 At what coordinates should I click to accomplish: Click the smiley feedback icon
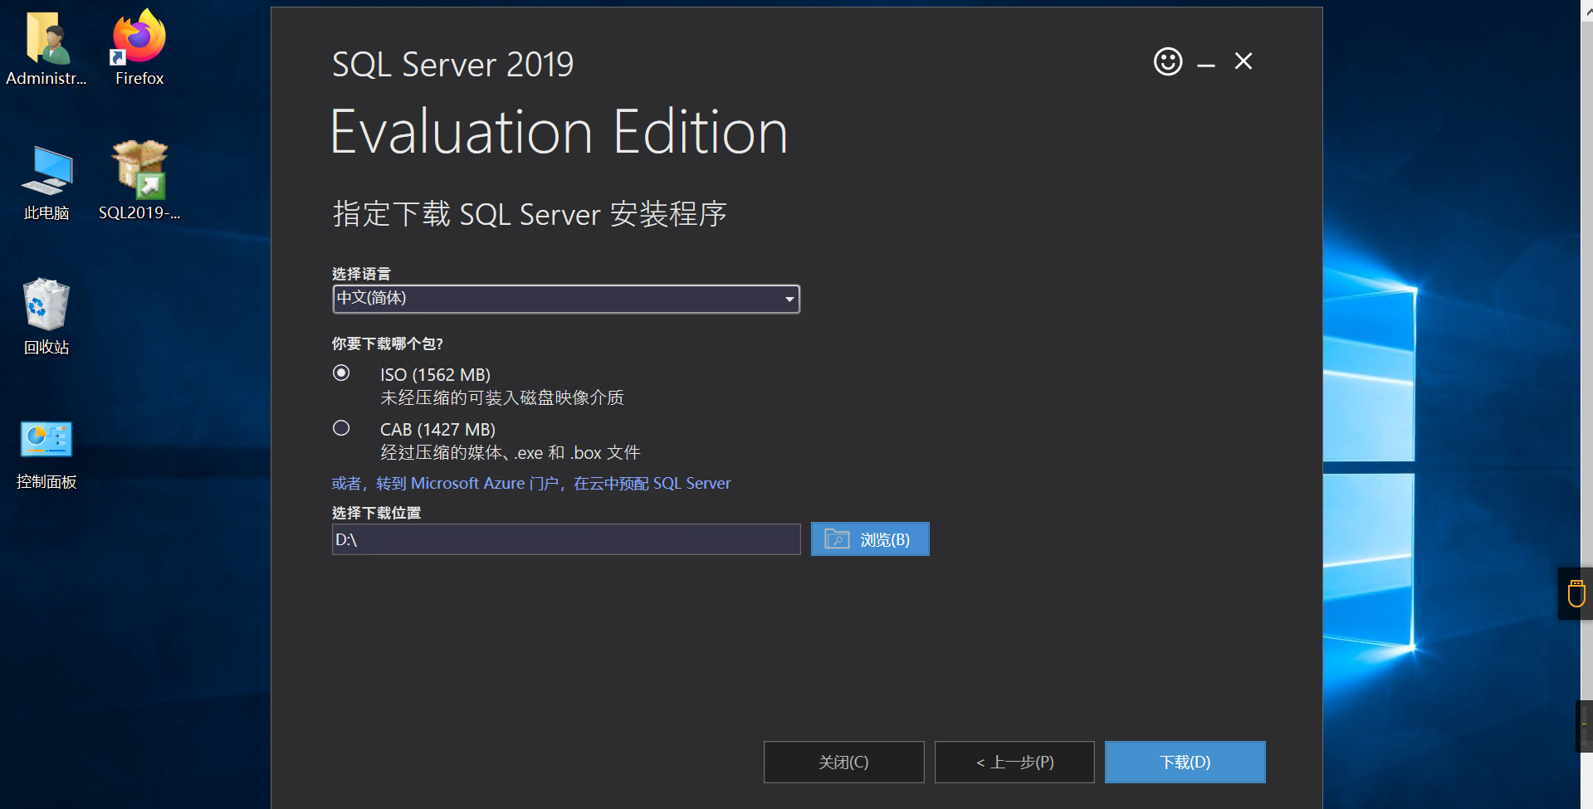click(x=1168, y=61)
